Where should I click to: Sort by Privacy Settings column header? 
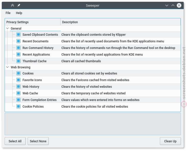[x=33, y=22]
